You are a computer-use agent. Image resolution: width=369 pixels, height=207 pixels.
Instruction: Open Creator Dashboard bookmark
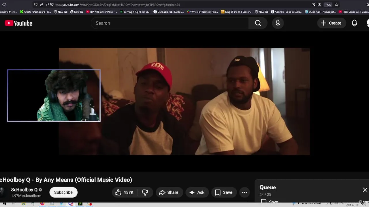[x=35, y=12]
